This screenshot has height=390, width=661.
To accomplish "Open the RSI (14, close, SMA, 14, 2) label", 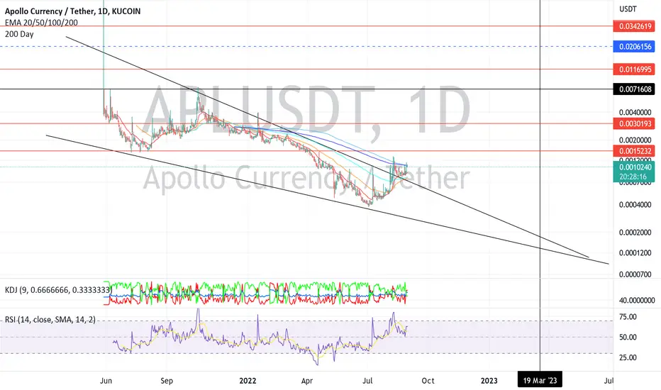I will (50, 320).
